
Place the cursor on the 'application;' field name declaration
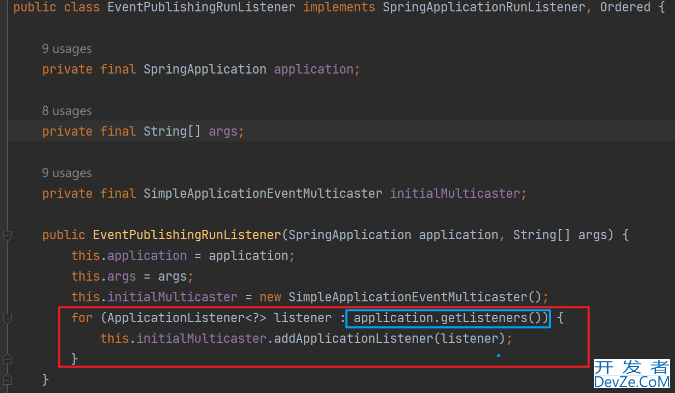click(317, 69)
